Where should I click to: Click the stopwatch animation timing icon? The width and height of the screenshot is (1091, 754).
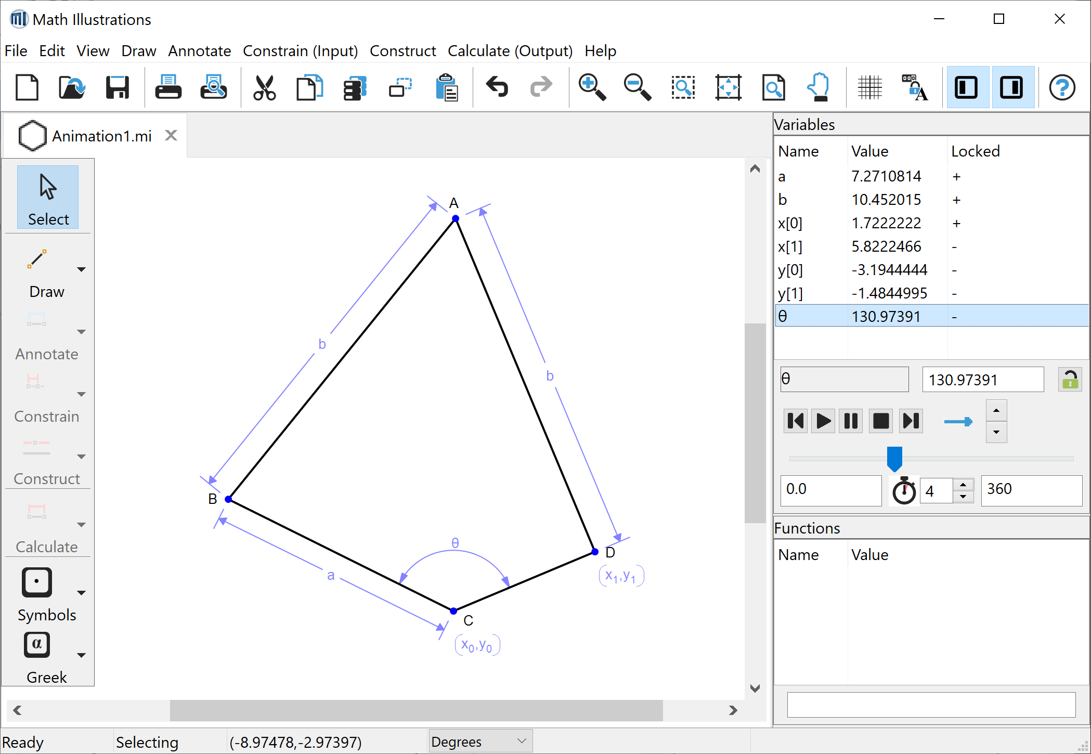click(904, 489)
